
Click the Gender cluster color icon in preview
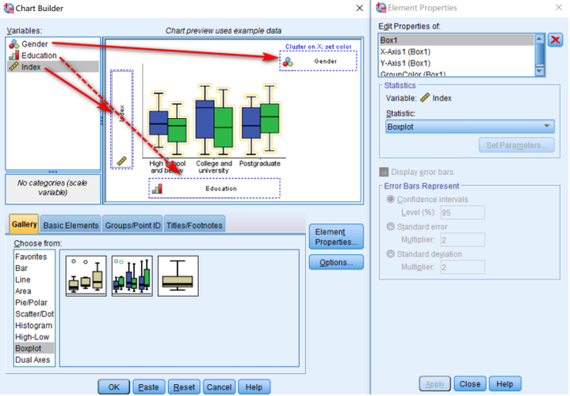point(289,61)
